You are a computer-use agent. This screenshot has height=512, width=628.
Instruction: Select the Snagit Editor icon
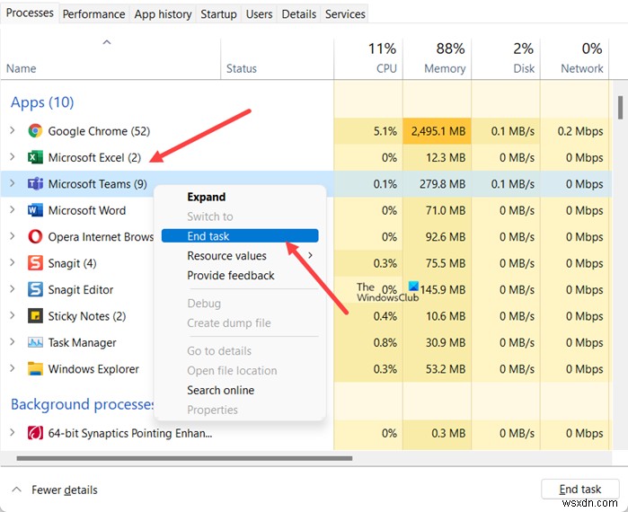click(35, 289)
